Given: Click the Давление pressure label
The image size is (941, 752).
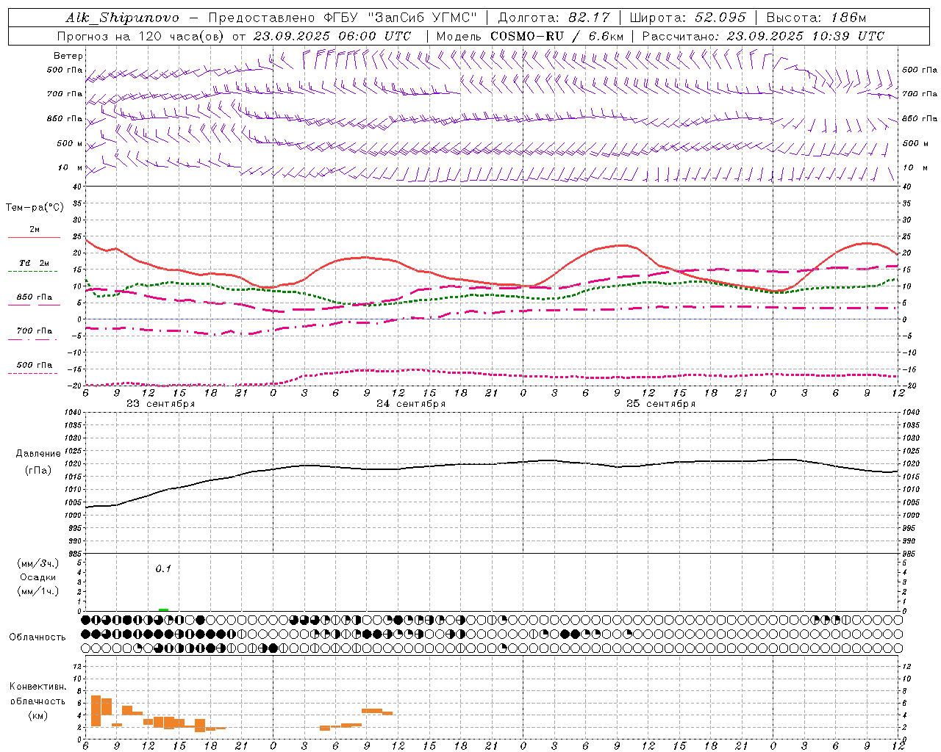Looking at the screenshot, I should pos(38,454).
